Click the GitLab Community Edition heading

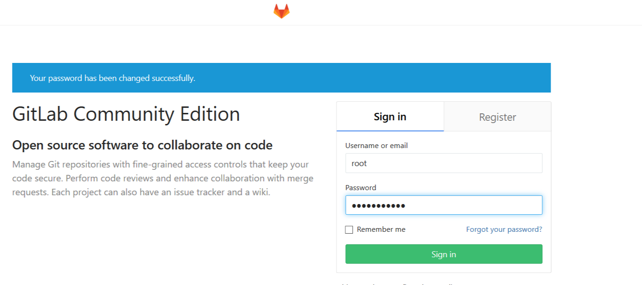(x=126, y=114)
